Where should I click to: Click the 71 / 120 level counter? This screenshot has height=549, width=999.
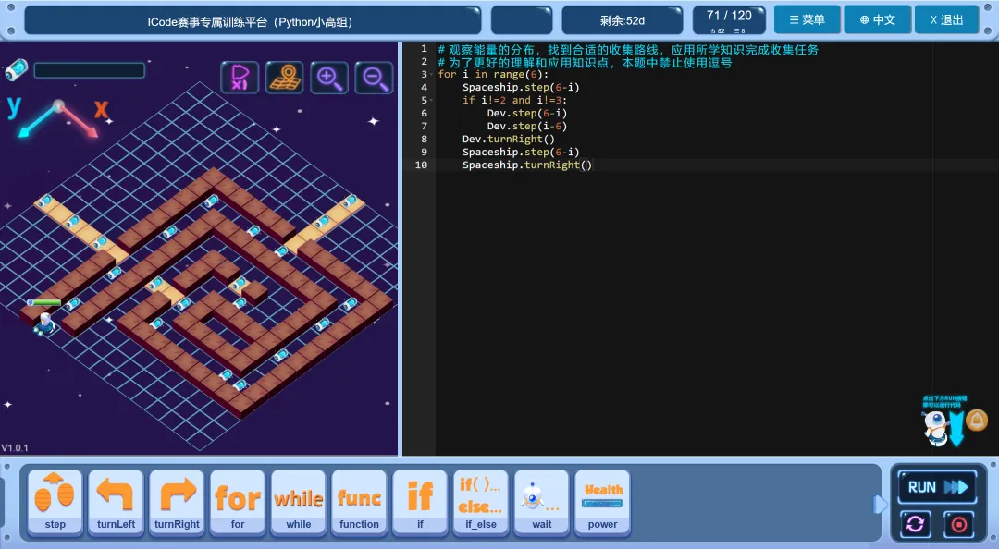pyautogui.click(x=729, y=20)
